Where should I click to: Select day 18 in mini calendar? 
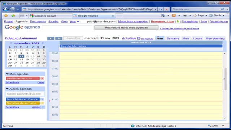pos(21,59)
